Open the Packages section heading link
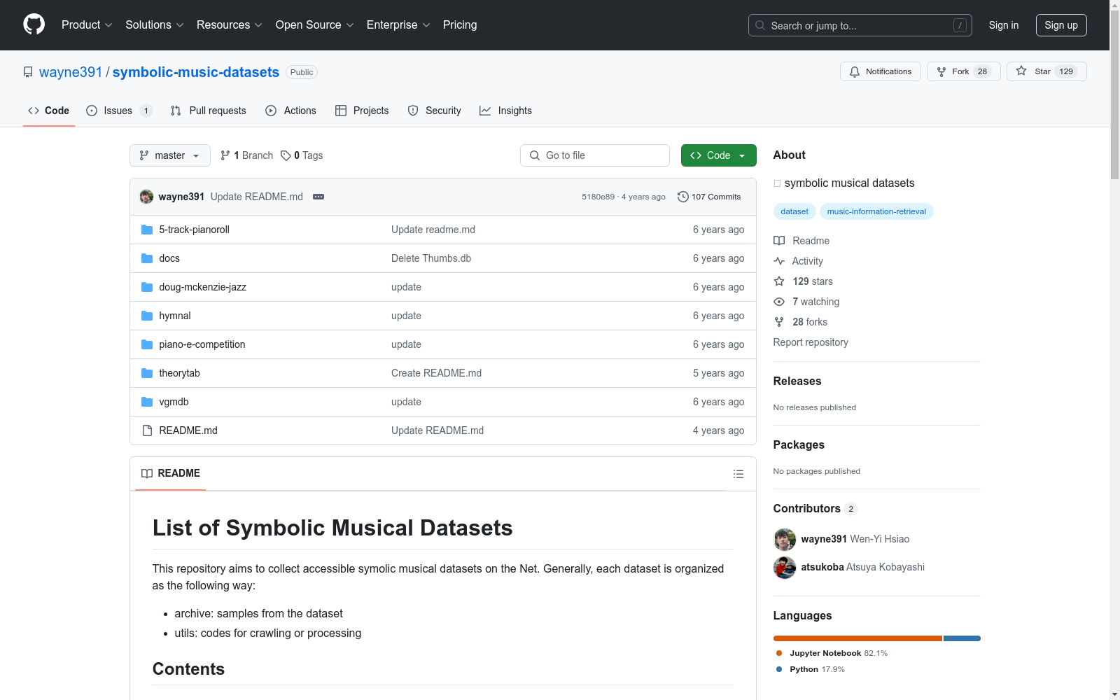 [799, 445]
